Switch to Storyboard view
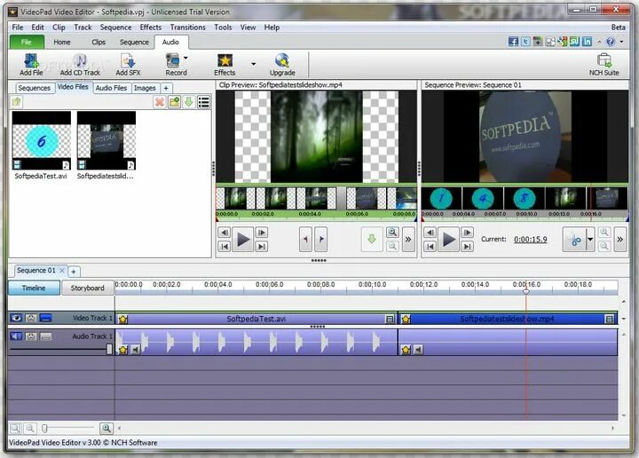 pos(87,288)
